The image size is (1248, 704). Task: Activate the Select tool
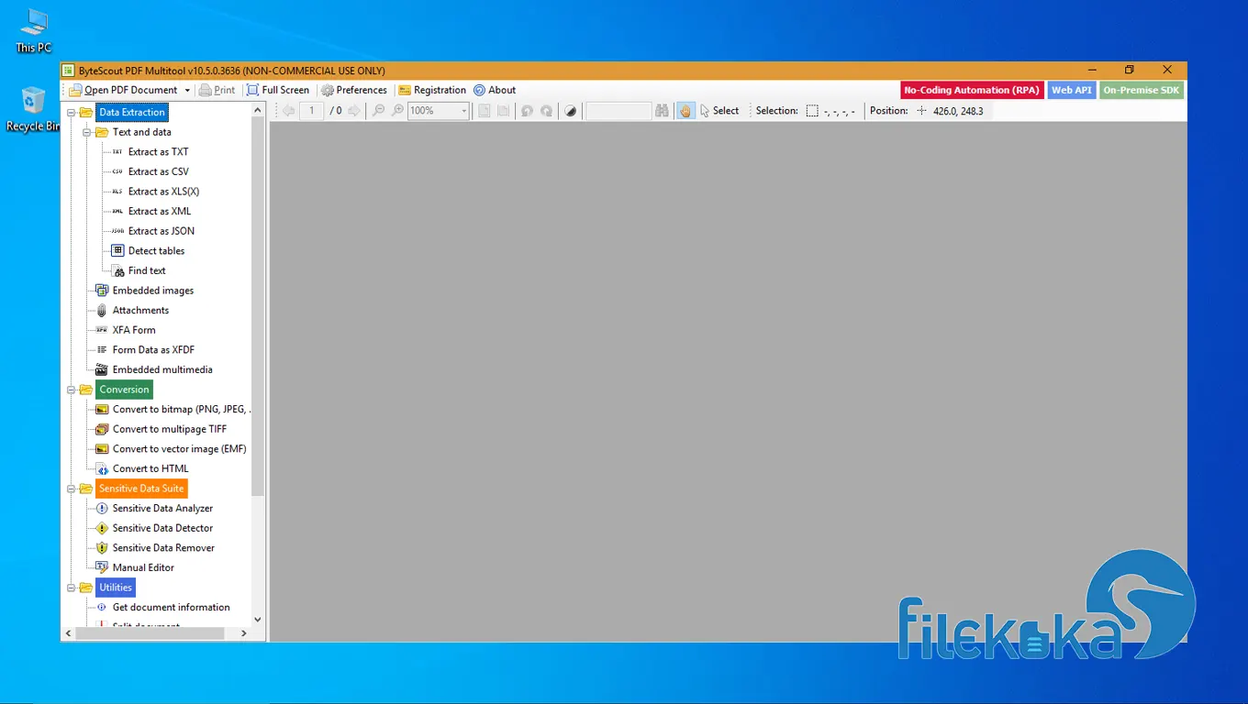pos(719,111)
